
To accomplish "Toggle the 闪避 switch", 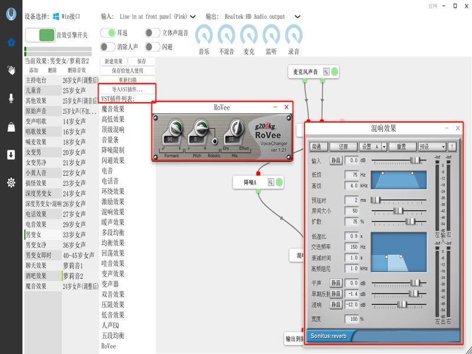I will pos(152,47).
